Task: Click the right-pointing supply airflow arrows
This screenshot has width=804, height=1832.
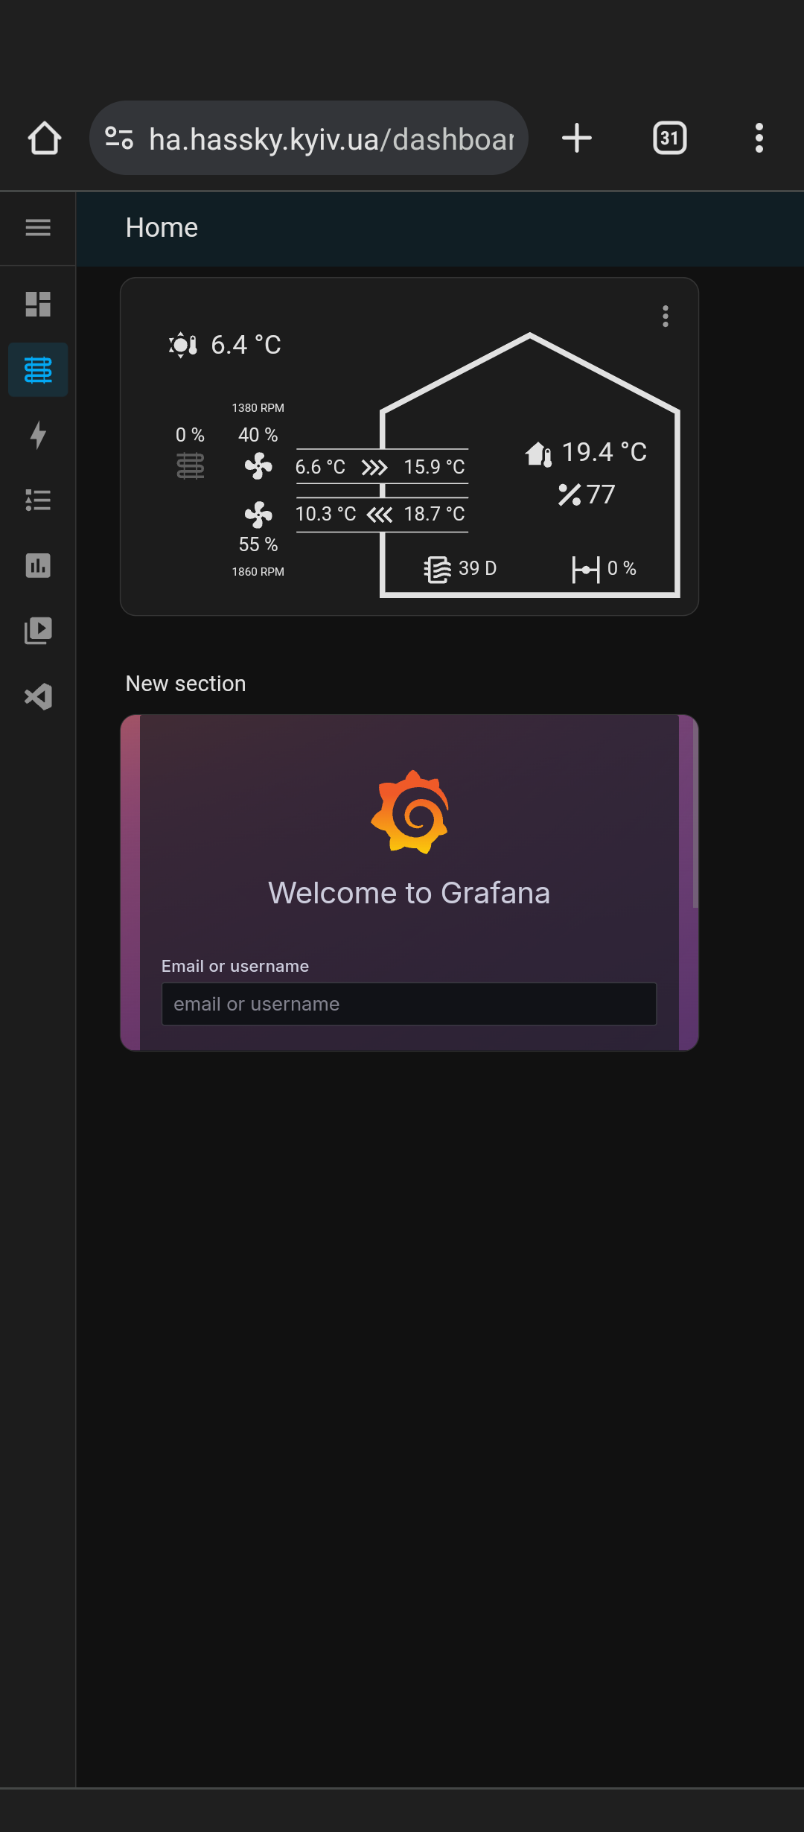Action: coord(374,467)
